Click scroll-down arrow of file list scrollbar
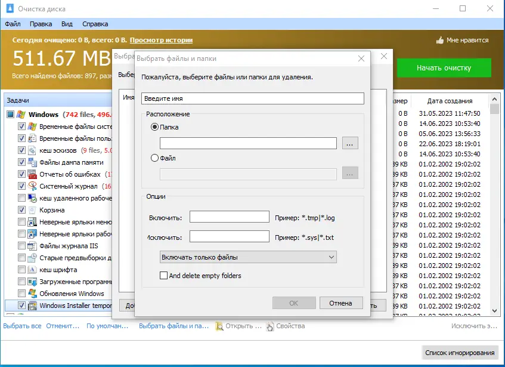The height and width of the screenshot is (367, 505). (495, 311)
